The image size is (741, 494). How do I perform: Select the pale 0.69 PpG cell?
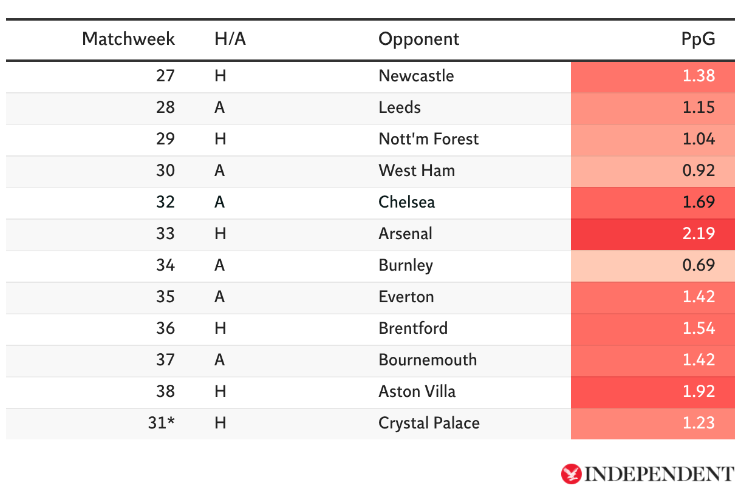(652, 265)
